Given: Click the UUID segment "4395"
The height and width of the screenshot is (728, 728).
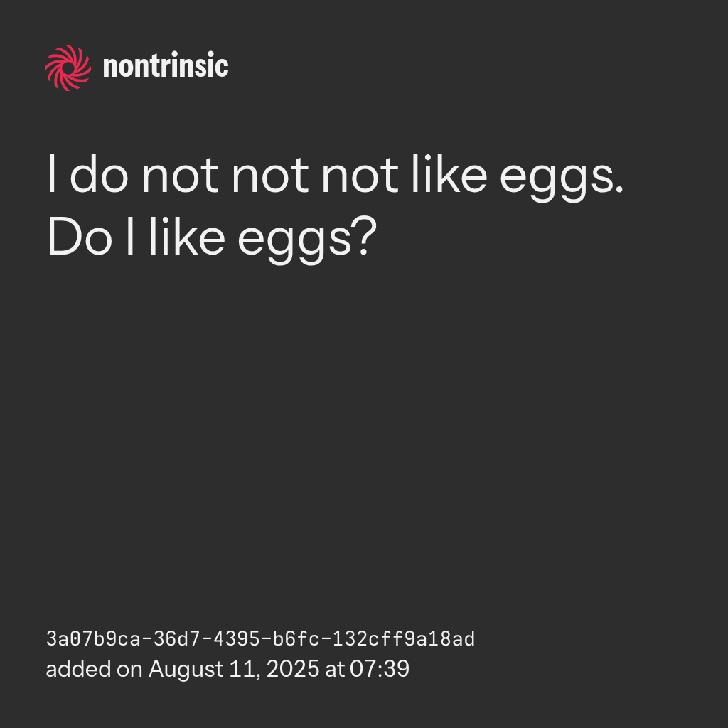Looking at the screenshot, I should 215,639.
